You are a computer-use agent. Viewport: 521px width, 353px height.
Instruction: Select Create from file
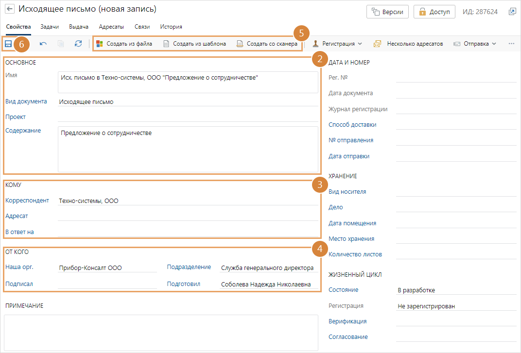click(124, 44)
